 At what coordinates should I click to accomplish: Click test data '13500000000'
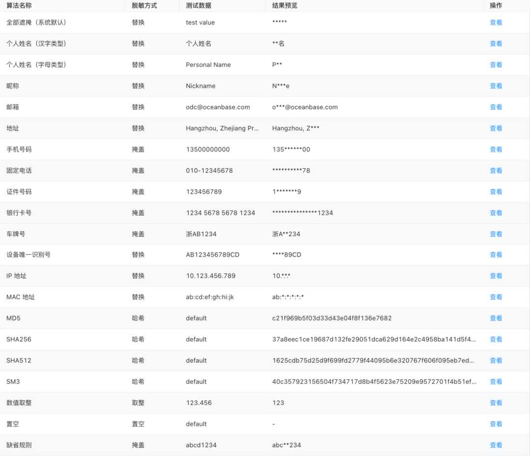click(x=208, y=149)
